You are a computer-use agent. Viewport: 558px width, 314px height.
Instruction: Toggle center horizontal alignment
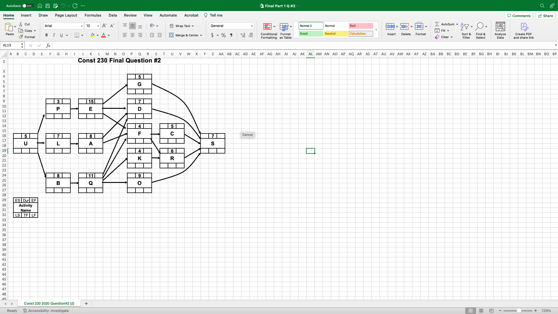(133, 35)
